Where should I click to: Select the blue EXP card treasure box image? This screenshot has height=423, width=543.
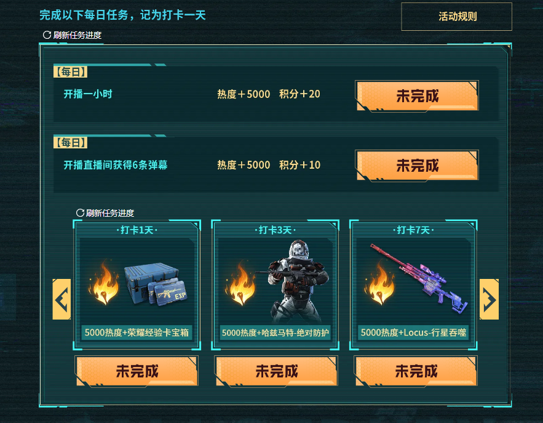point(156,284)
